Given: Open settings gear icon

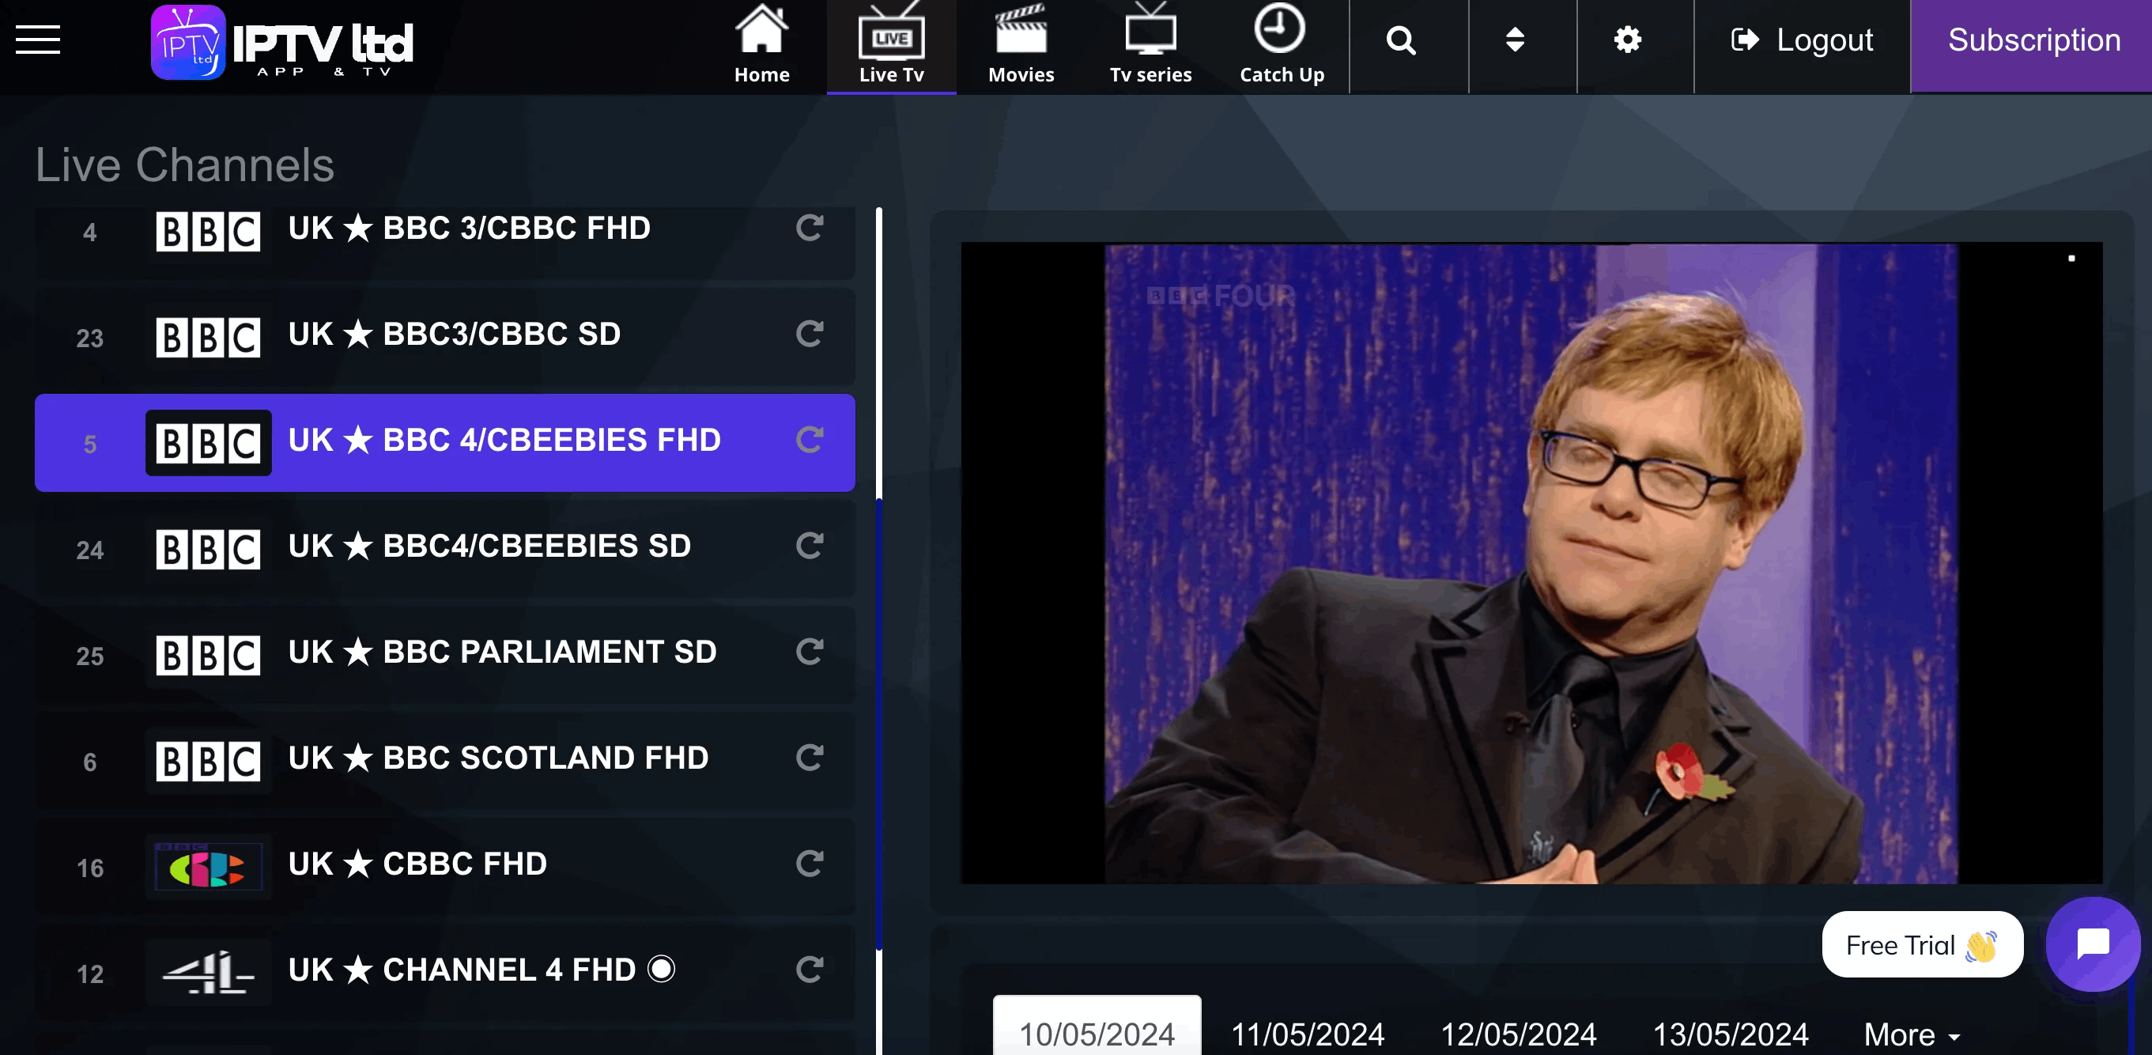Looking at the screenshot, I should (1627, 40).
